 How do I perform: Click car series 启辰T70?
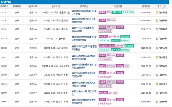33,13
